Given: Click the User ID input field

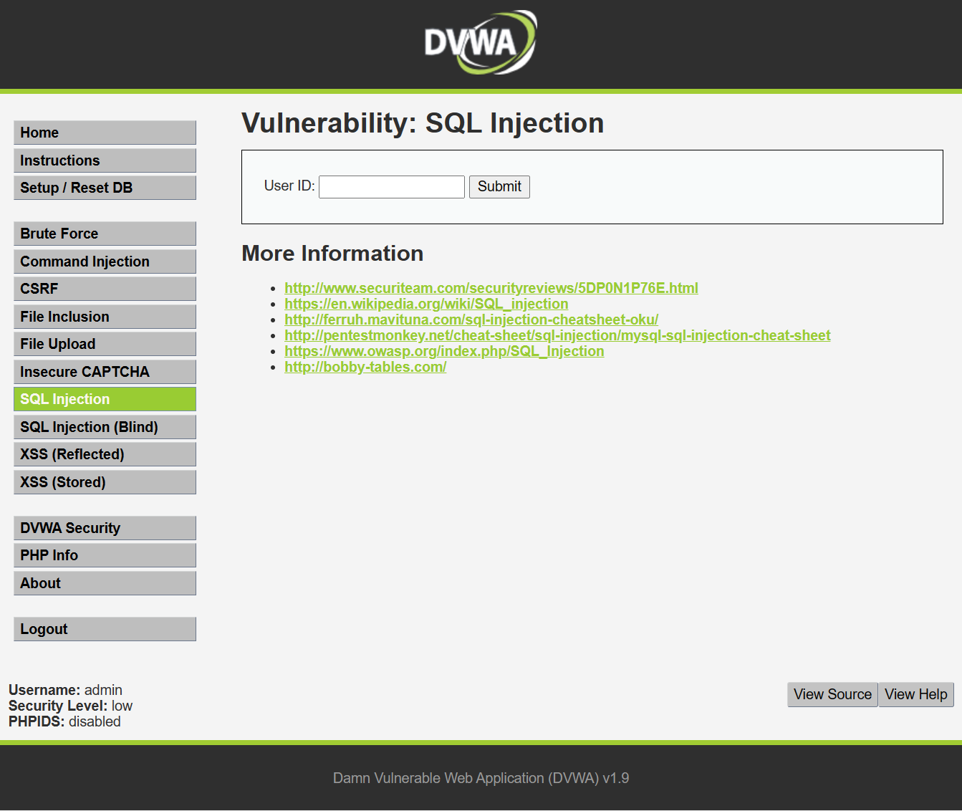Looking at the screenshot, I should 391,186.
